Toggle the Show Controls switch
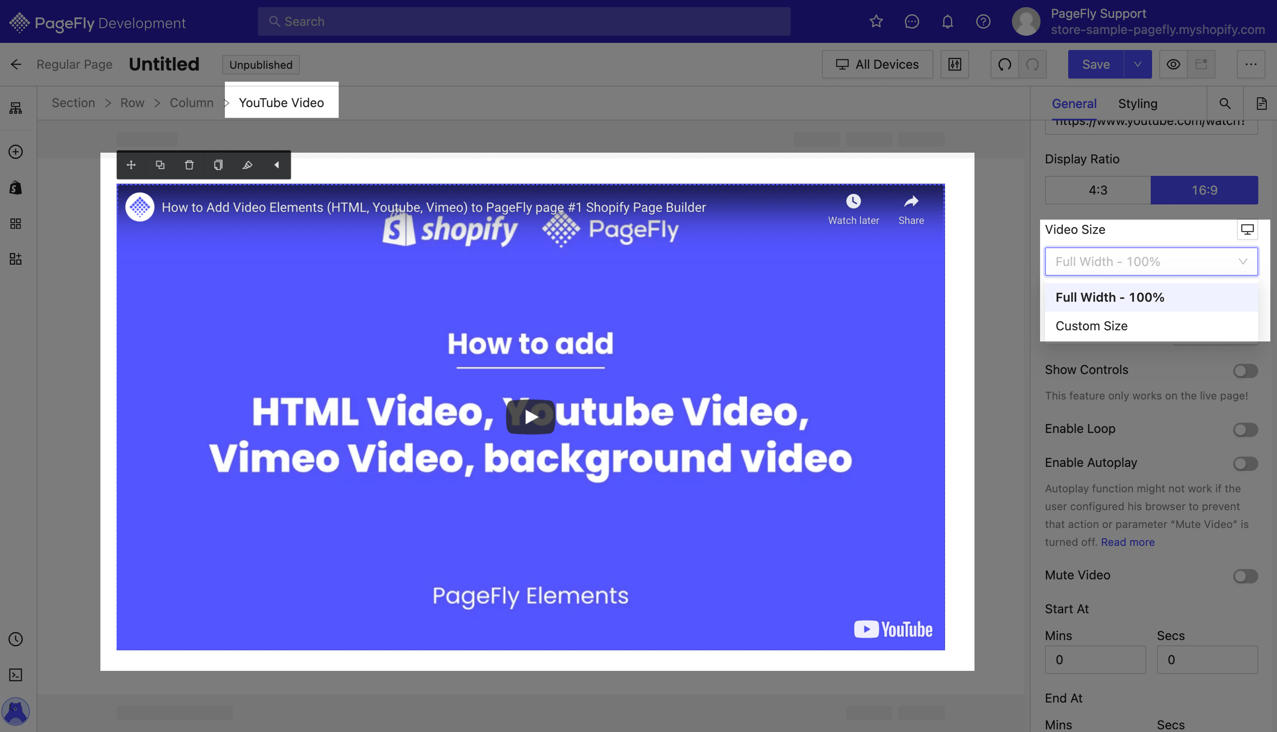Image resolution: width=1277 pixels, height=732 pixels. click(1245, 370)
